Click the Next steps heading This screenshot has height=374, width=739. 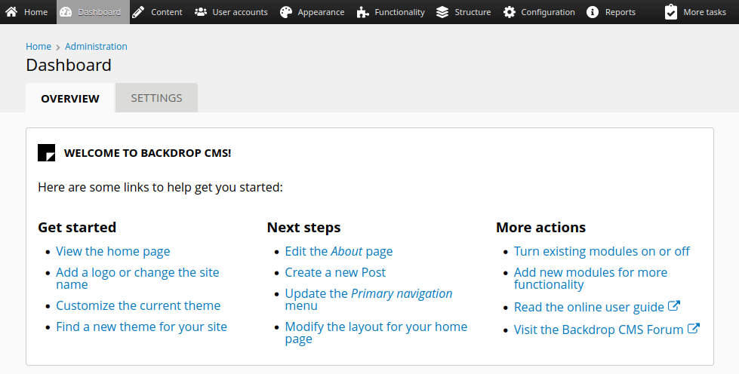pyautogui.click(x=304, y=228)
